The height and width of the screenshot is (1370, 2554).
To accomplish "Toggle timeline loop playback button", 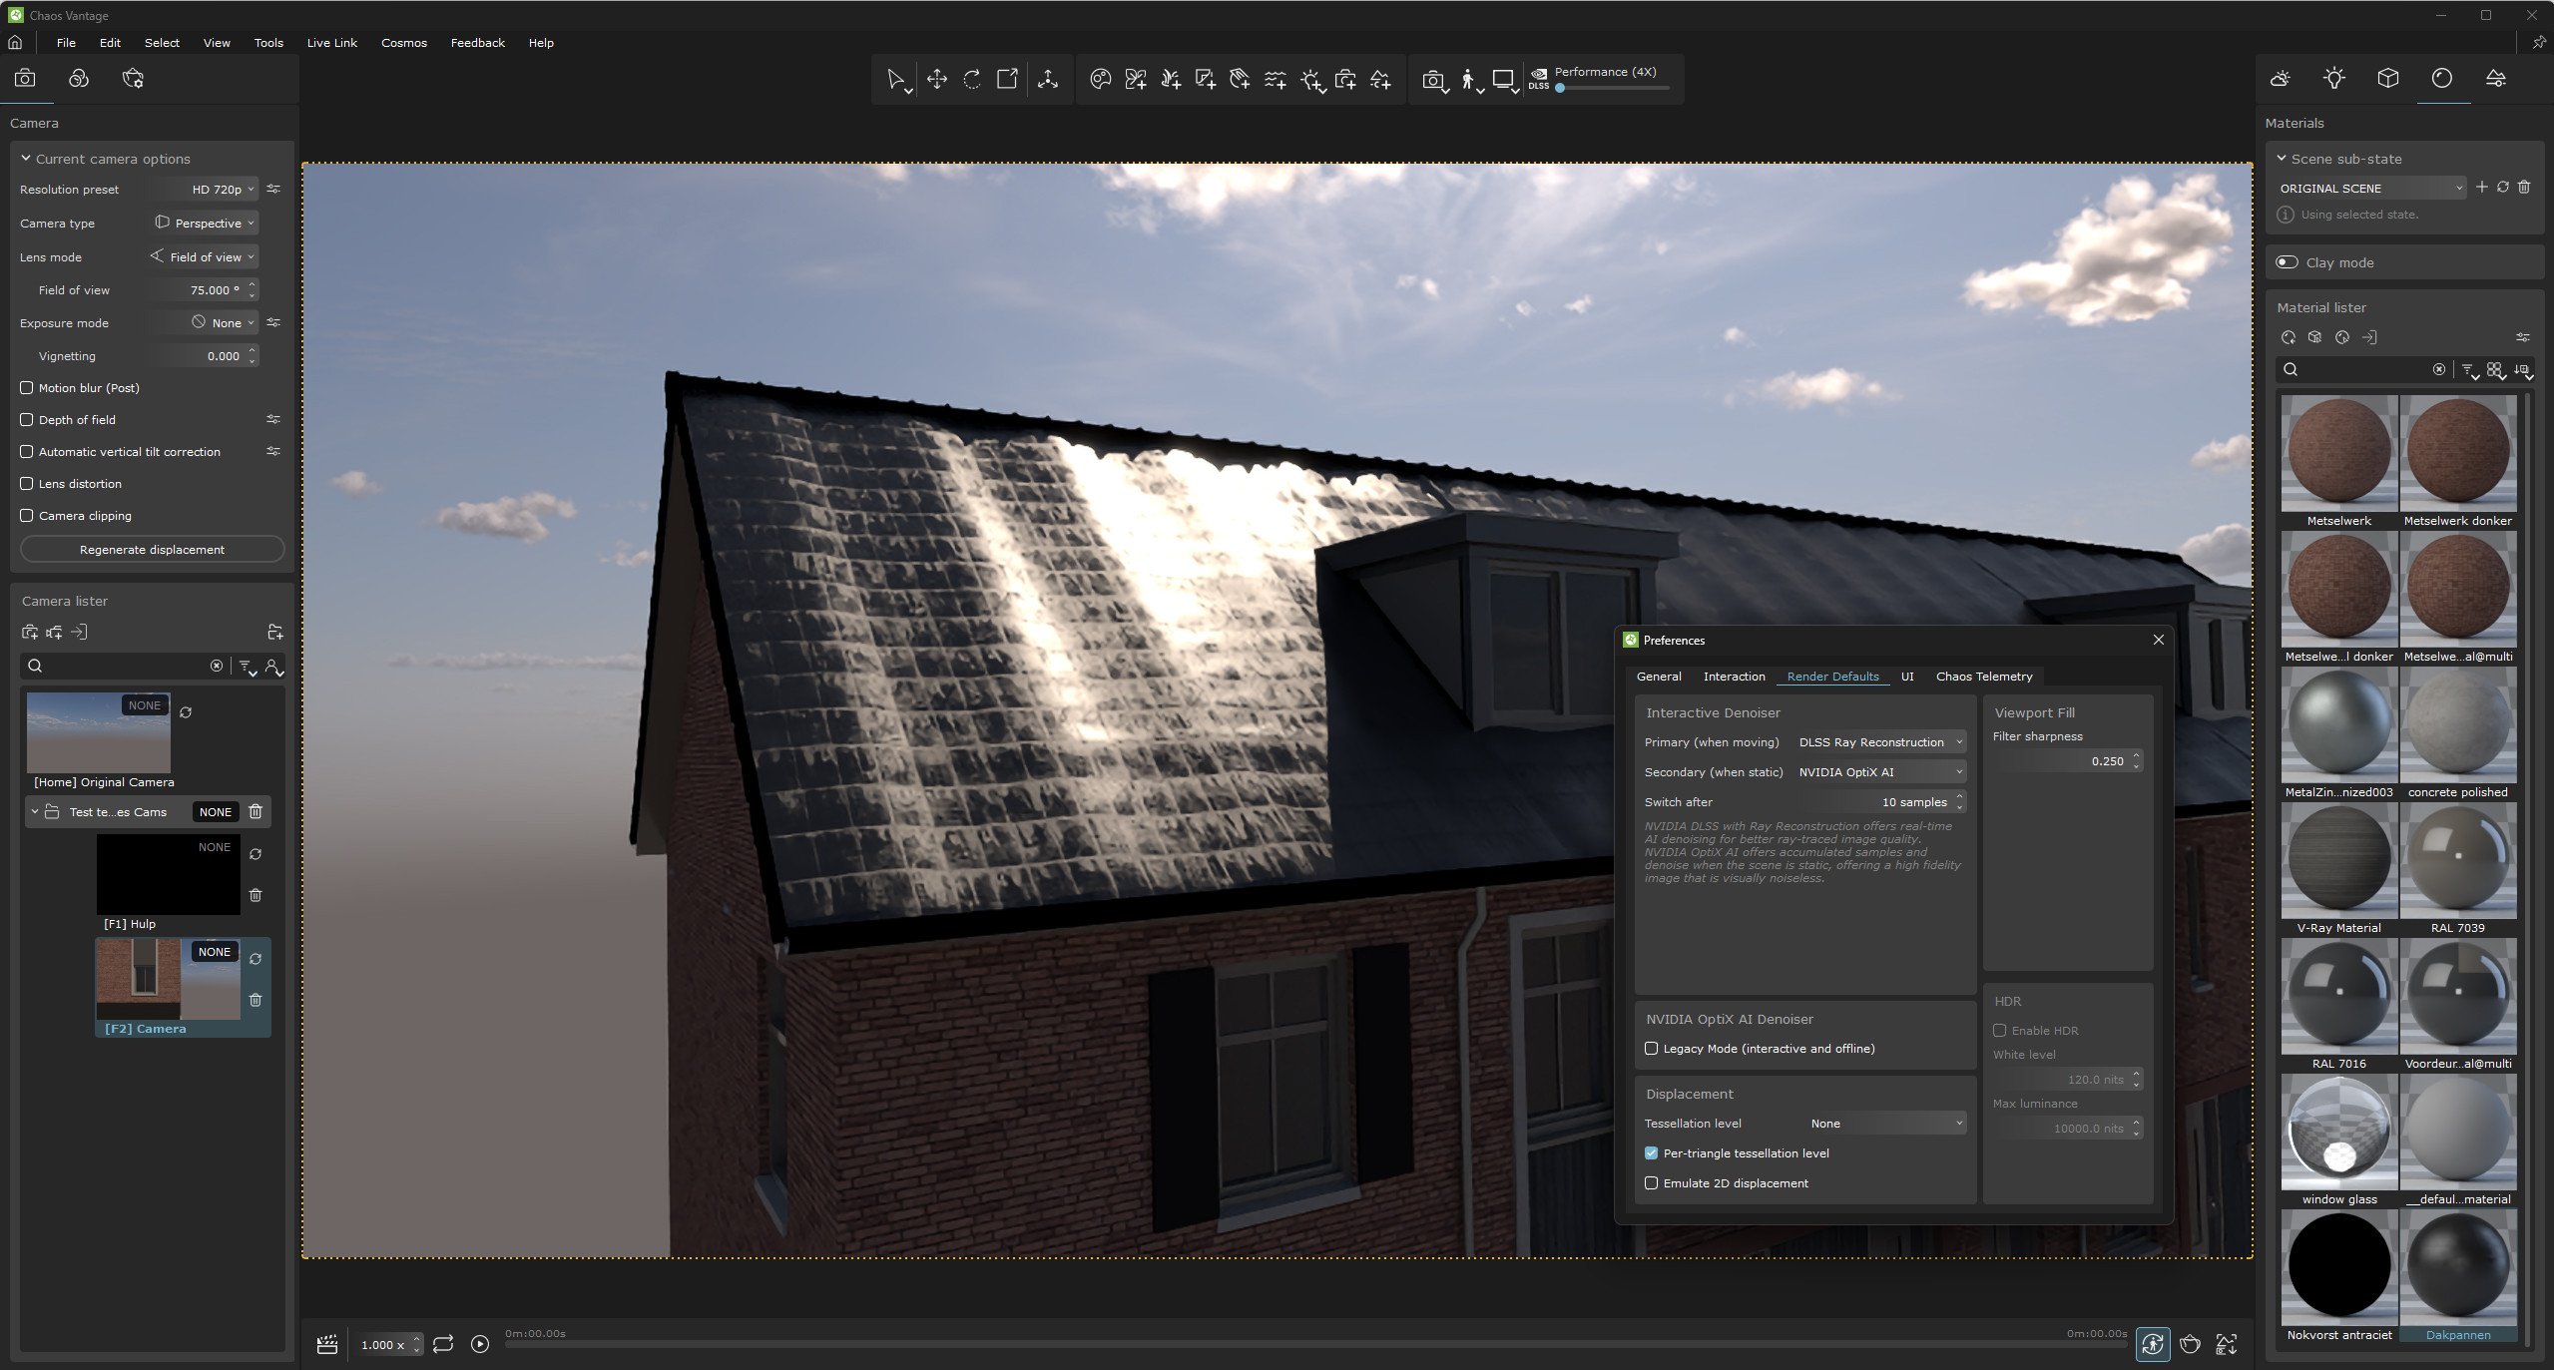I will 443,1344.
